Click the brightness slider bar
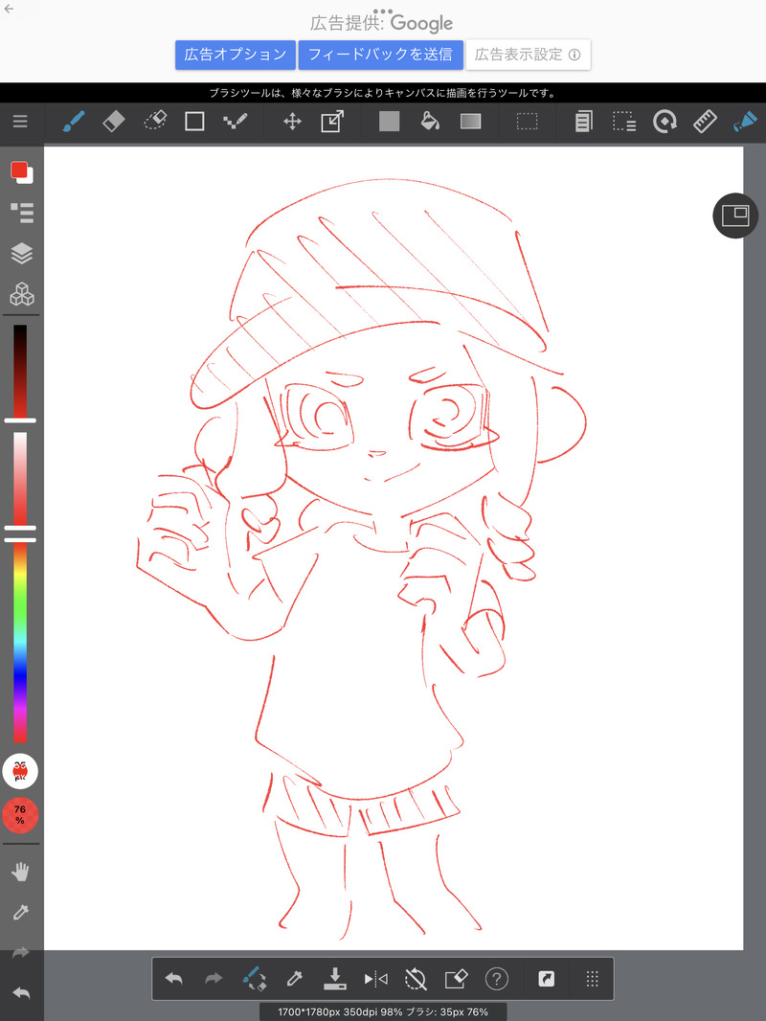Screen dimensions: 766x1021 (x=20, y=372)
